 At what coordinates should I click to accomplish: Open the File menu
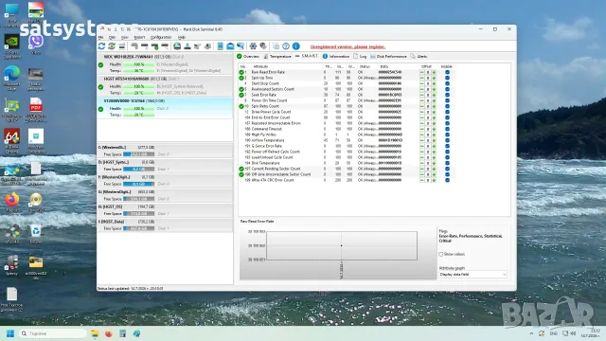101,38
